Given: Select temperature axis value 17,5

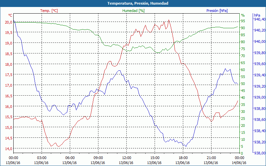Looking at the screenshot, I should point(9,75).
